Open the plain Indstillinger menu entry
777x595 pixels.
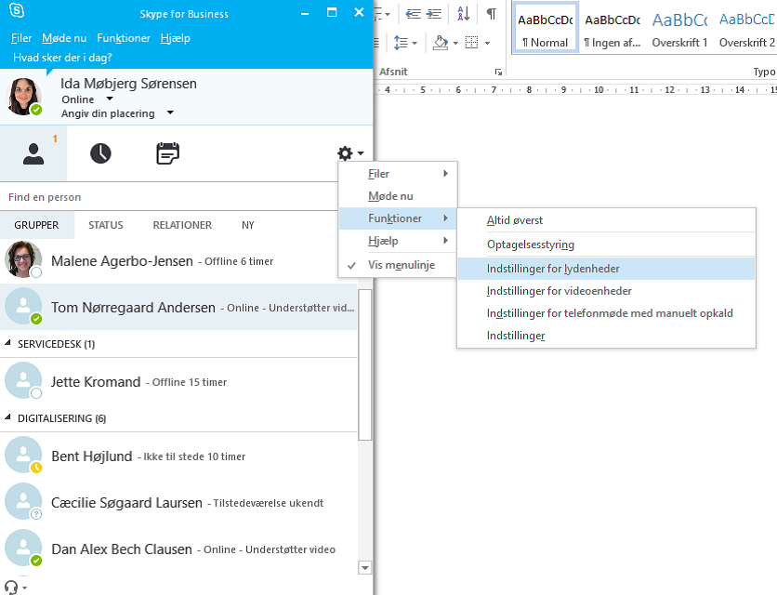click(607, 336)
